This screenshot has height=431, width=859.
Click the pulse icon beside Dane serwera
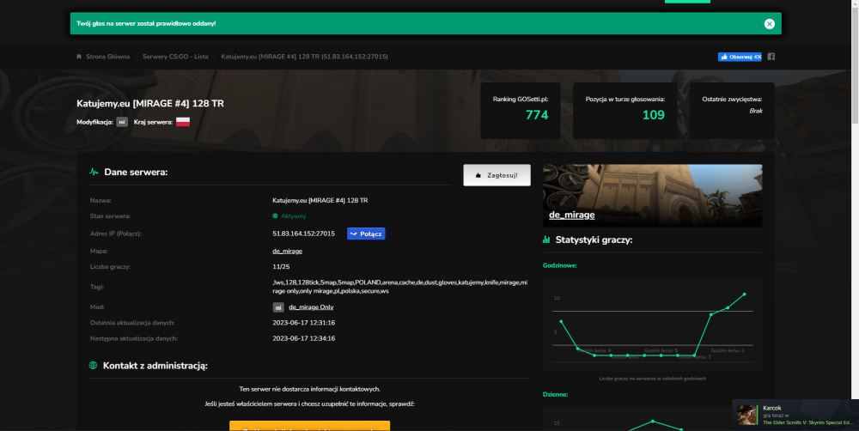pos(94,172)
